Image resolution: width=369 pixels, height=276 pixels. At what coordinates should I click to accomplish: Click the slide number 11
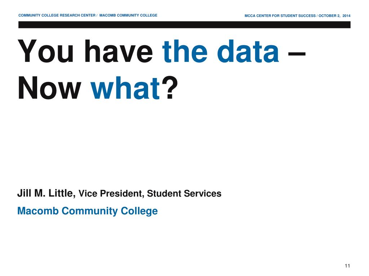click(347, 266)
